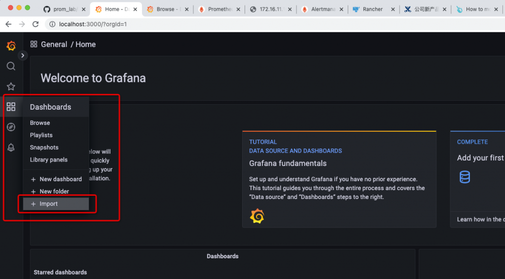Close the prom_lab tab
Viewport: 505px width, 279px height.
coord(83,9)
